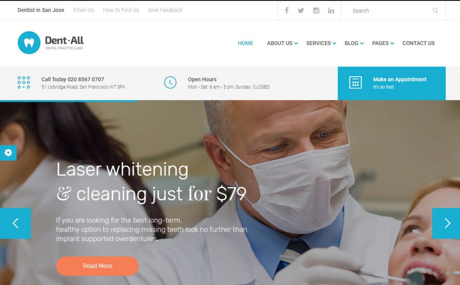Open the settings gear side panel
Image resolution: width=460 pixels, height=285 pixels.
pos(8,152)
